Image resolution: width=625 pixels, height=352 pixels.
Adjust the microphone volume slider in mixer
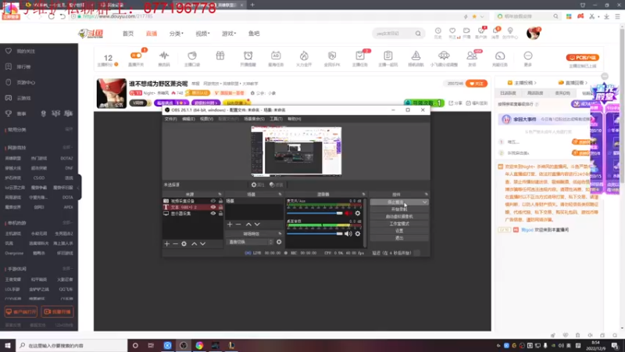(315, 213)
